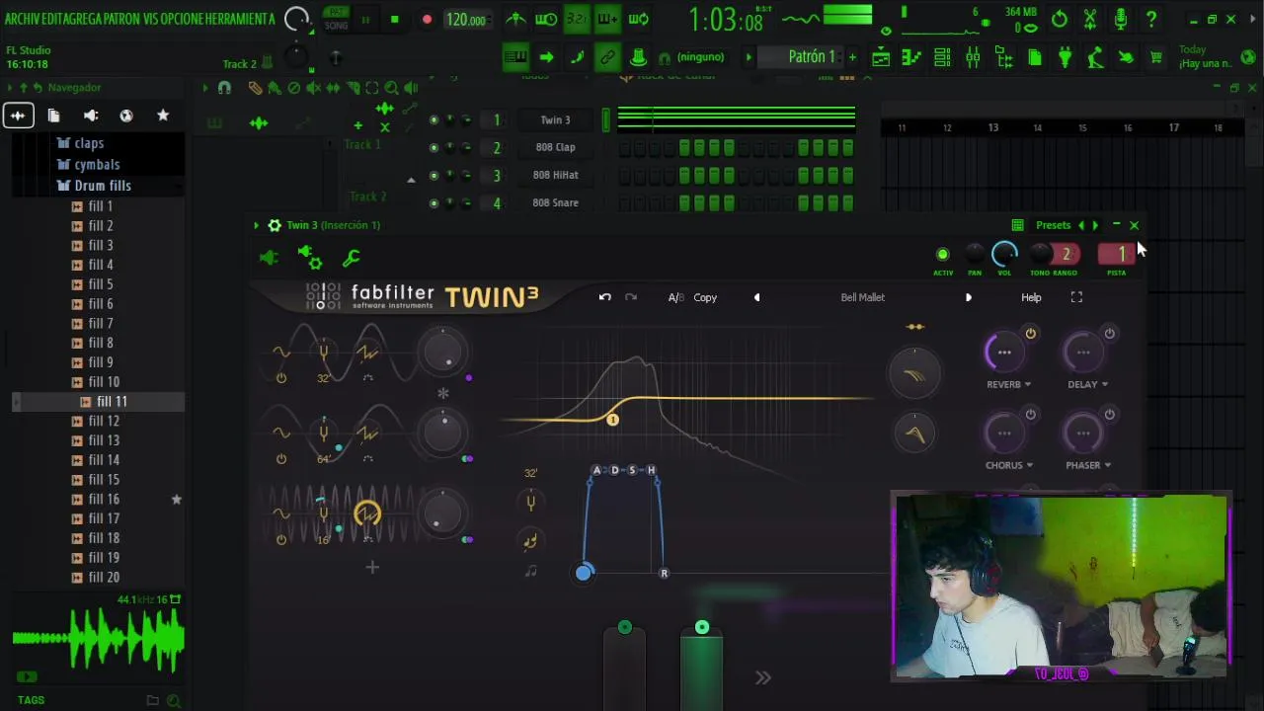Open the Presets dropdown of Twin 3 wrapper

click(1053, 225)
